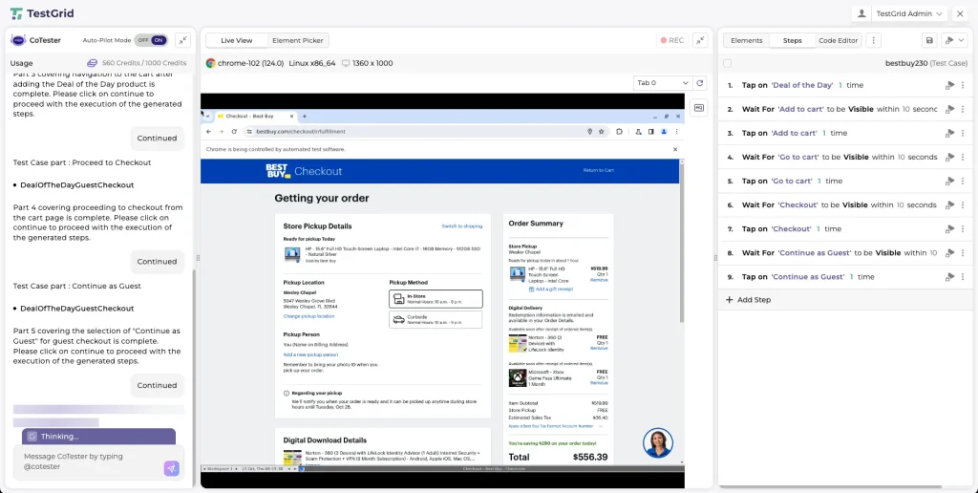Expand TestGrid Admin account menu
Image resolution: width=978 pixels, height=493 pixels.
909,13
